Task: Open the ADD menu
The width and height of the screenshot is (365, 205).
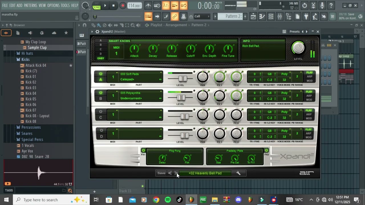Action: pyautogui.click(x=19, y=5)
